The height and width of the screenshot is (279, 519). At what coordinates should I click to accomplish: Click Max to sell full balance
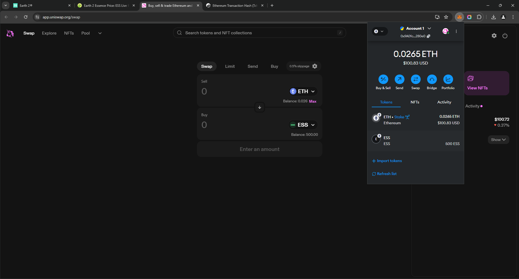coord(313,101)
